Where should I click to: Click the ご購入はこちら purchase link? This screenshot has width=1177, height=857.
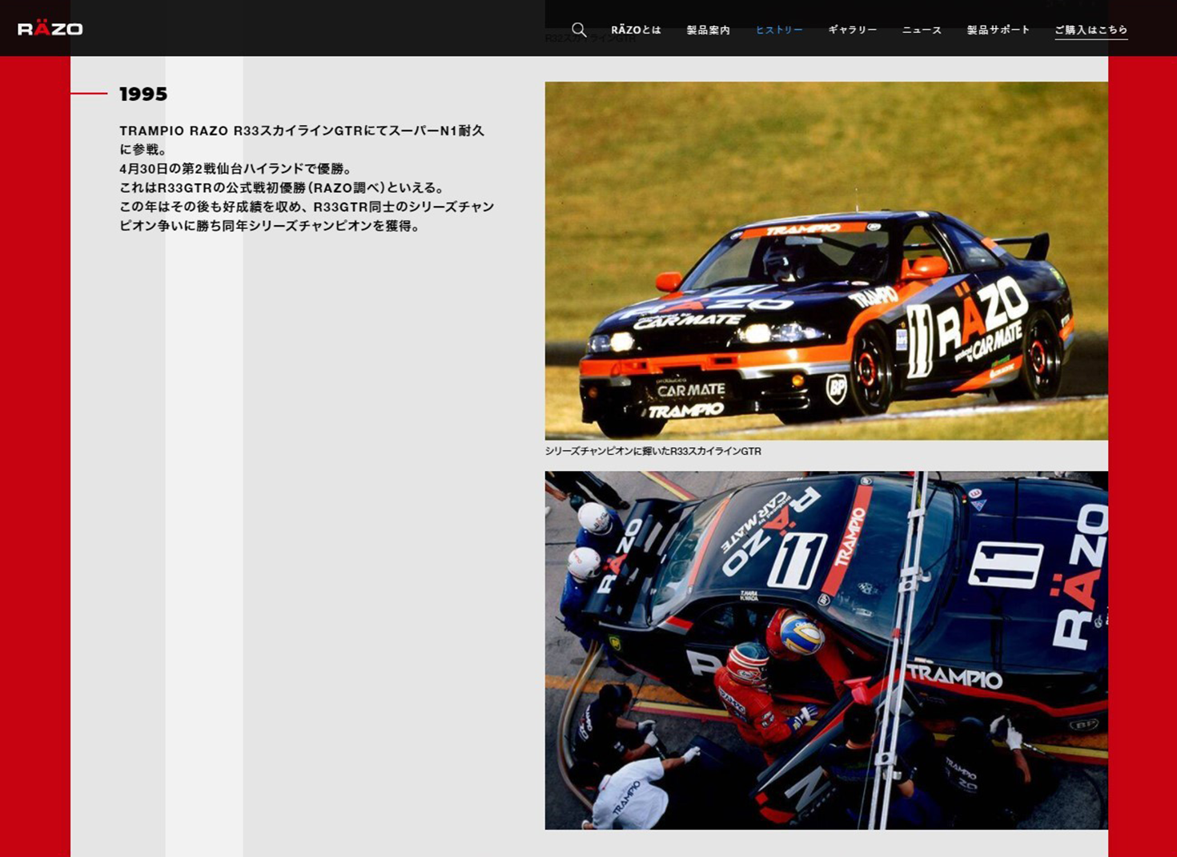[x=1091, y=30]
